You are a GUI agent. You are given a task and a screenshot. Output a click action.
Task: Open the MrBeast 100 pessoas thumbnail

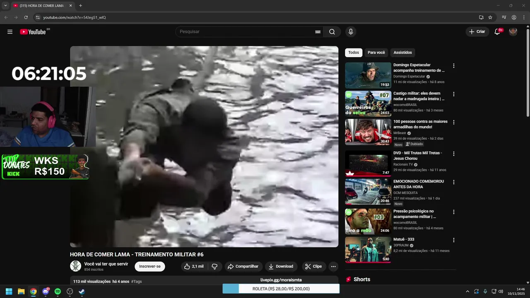[368, 132]
